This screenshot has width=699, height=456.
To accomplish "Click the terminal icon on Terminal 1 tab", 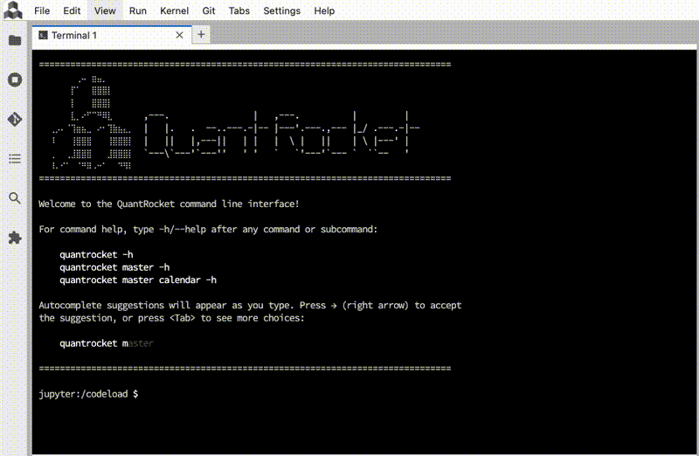I will (x=43, y=35).
